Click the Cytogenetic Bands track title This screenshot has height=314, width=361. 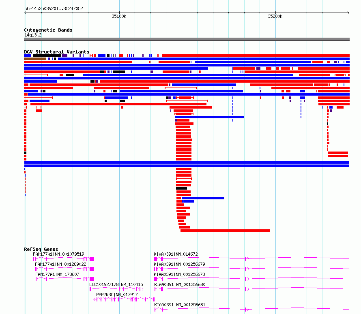point(48,30)
